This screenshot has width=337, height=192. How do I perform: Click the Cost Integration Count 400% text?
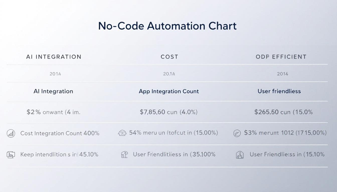(x=60, y=133)
